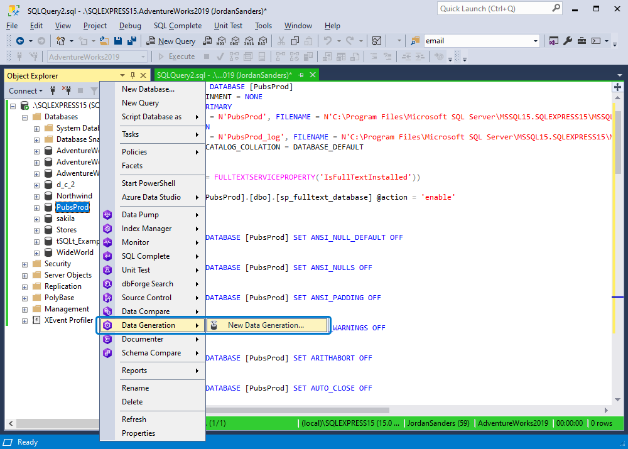This screenshot has width=628, height=449.
Task: Expand the Management folder node
Action: coord(25,310)
